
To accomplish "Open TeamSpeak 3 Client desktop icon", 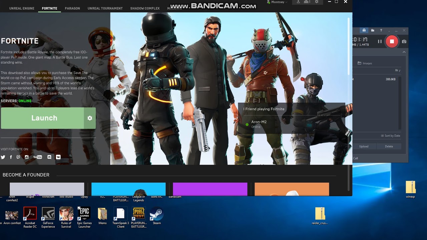I will pos(120,218).
